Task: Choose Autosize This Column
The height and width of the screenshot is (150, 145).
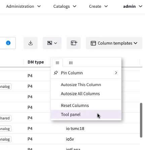Action: (81, 85)
